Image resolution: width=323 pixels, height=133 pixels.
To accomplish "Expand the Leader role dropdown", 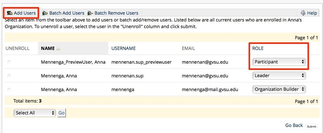I will (x=279, y=76).
